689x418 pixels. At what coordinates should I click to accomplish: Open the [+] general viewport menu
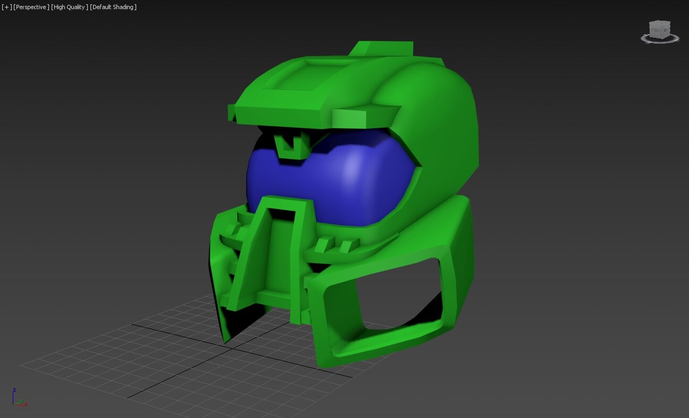click(6, 7)
